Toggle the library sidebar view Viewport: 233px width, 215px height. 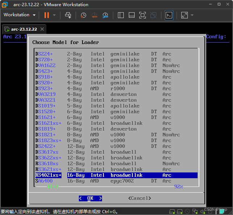point(121,15)
